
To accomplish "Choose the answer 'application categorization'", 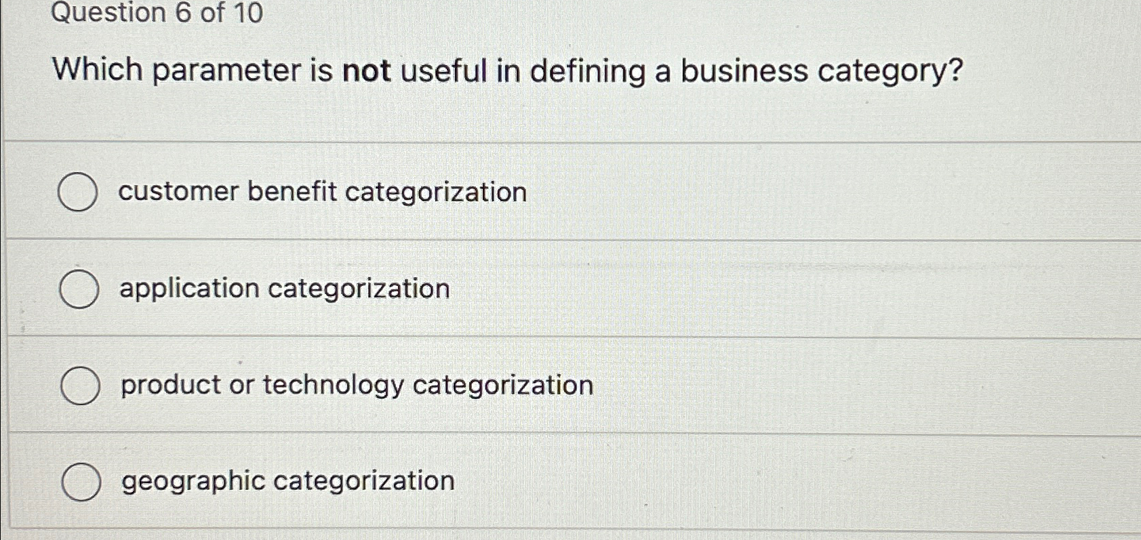I will click(x=283, y=289).
